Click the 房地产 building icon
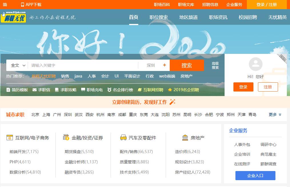This screenshot has width=290, height=187. pos(185,138)
